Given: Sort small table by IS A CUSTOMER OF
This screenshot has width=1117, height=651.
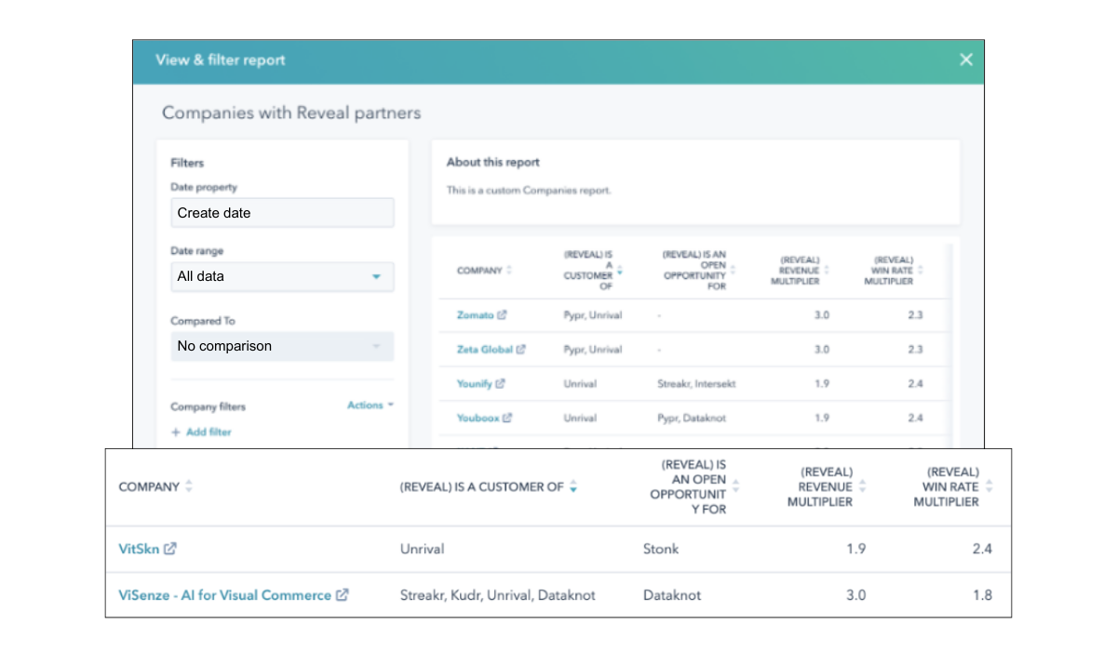Looking at the screenshot, I should coord(620,271).
